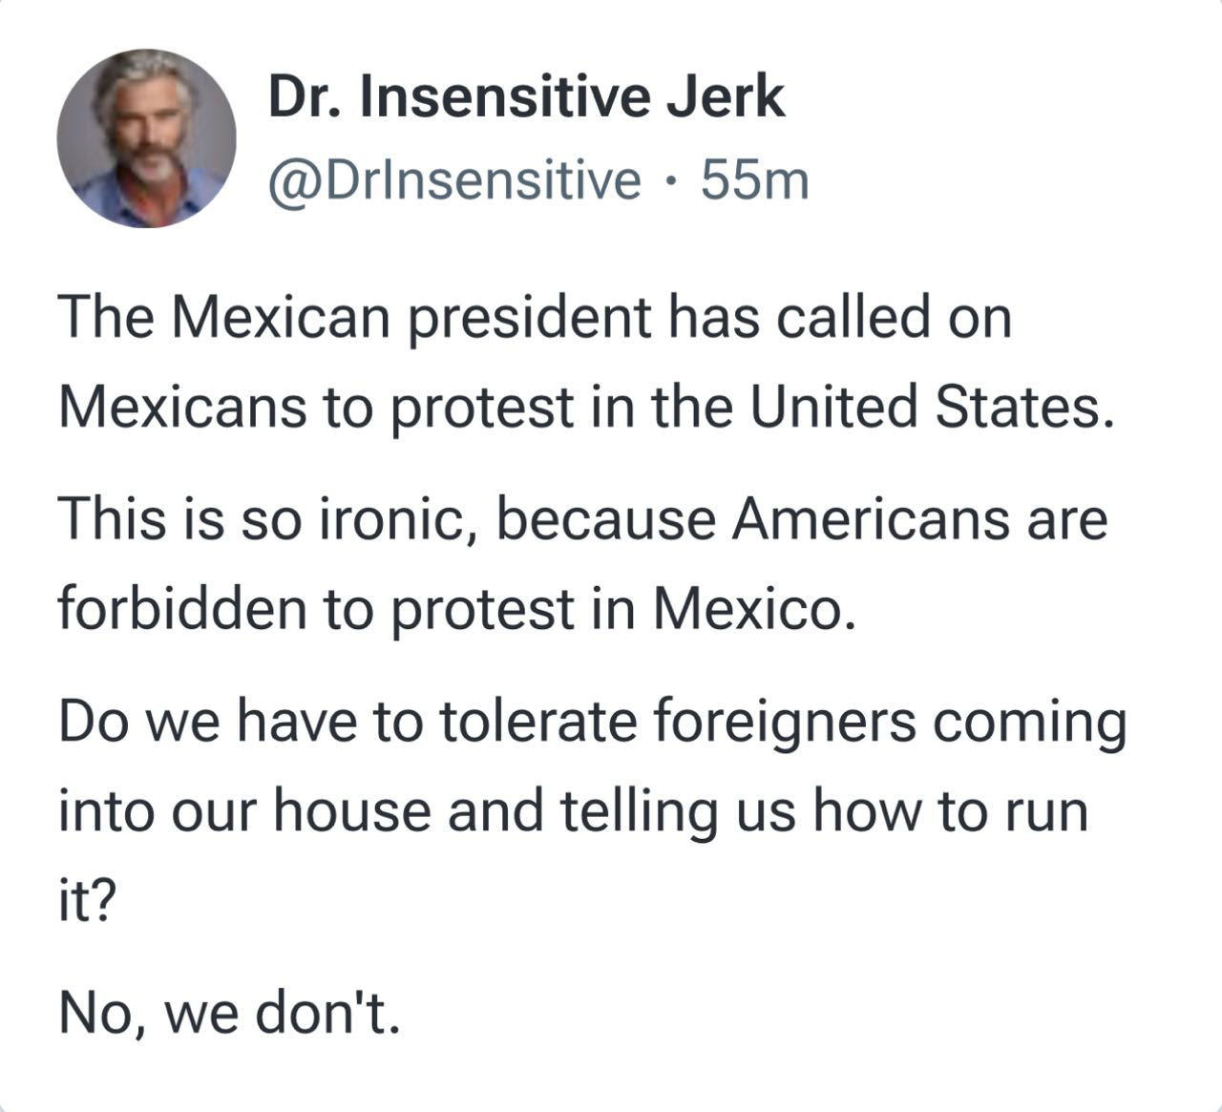Click the dot separator before the timestamp

[x=671, y=181]
